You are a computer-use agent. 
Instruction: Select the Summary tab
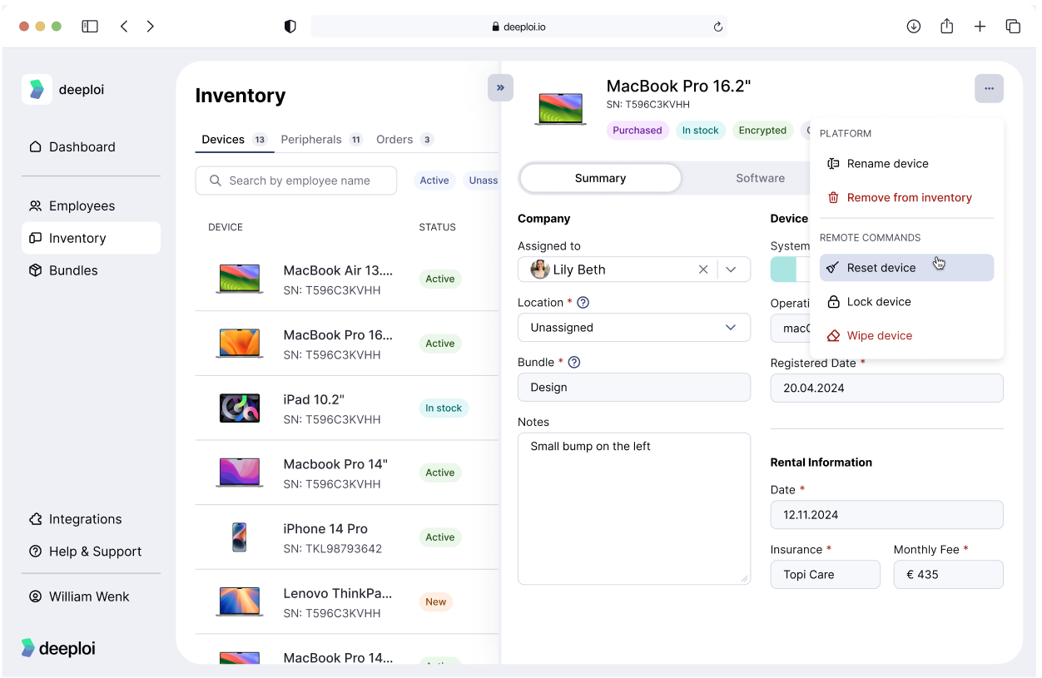(600, 178)
